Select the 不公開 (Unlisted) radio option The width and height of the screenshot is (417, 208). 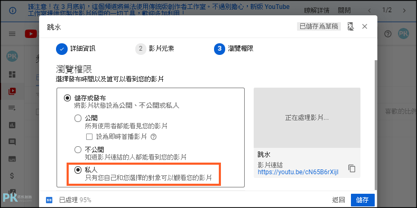(x=78, y=150)
